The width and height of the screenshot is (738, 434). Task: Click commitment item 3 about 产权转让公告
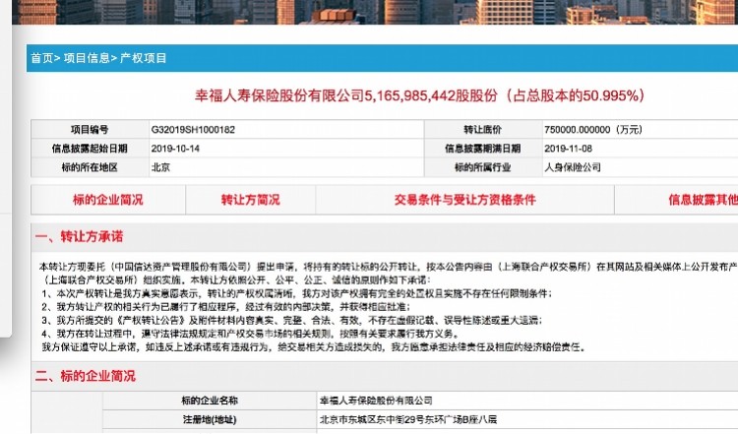[292, 321]
